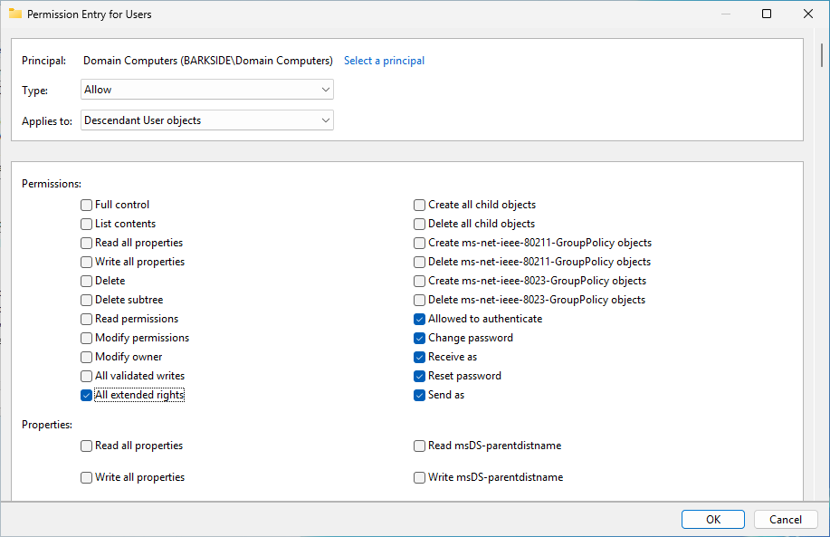This screenshot has width=830, height=537.
Task: Tick the Delete subtree permission
Action: [86, 300]
